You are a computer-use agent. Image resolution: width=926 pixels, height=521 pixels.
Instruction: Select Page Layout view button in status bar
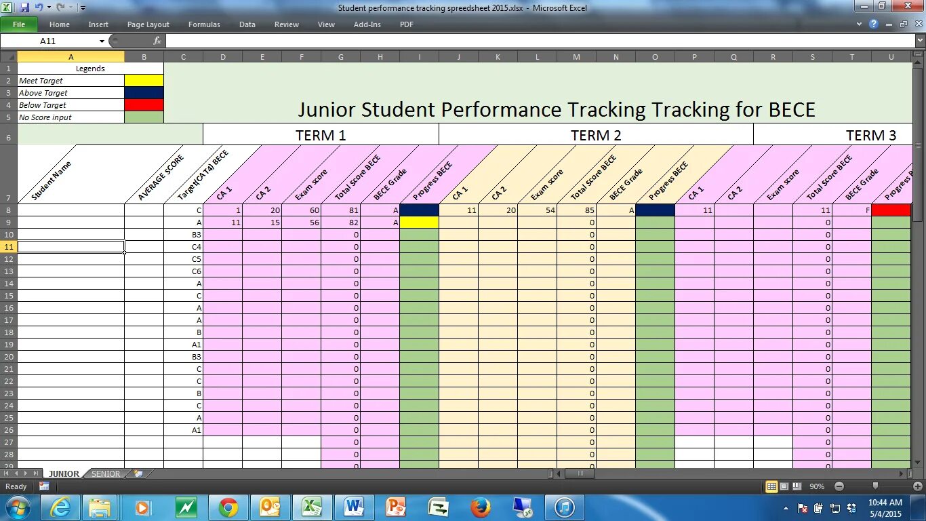[x=784, y=486]
